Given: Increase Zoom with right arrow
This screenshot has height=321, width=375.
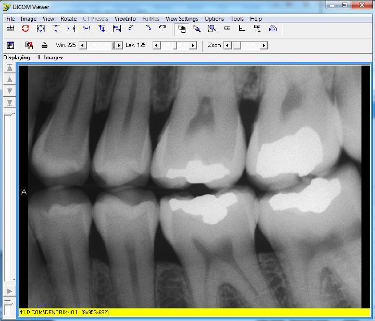Looking at the screenshot, I should coord(264,45).
